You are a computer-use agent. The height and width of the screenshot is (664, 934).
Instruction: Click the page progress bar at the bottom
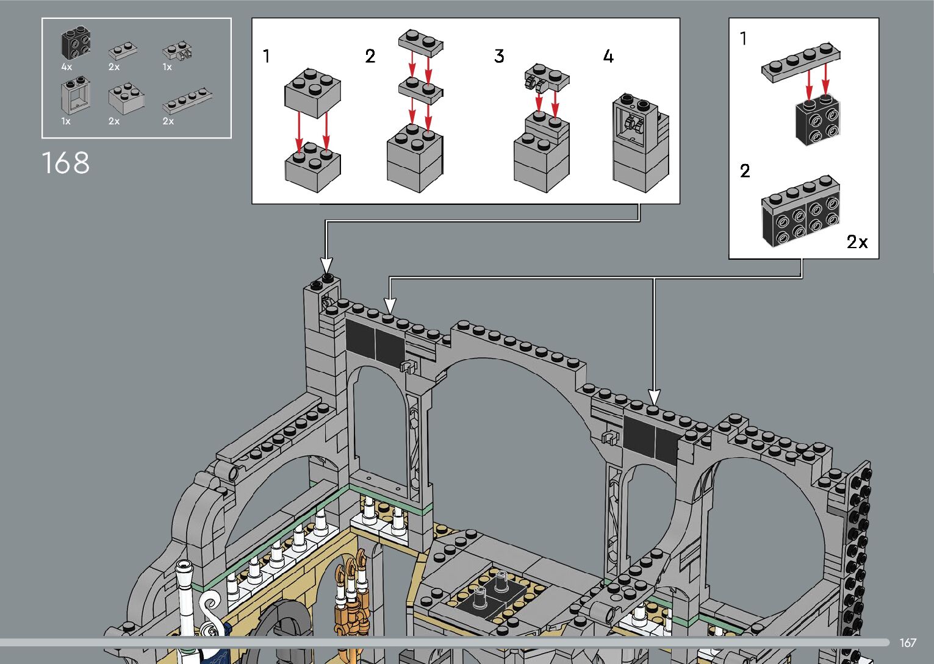(x=445, y=642)
